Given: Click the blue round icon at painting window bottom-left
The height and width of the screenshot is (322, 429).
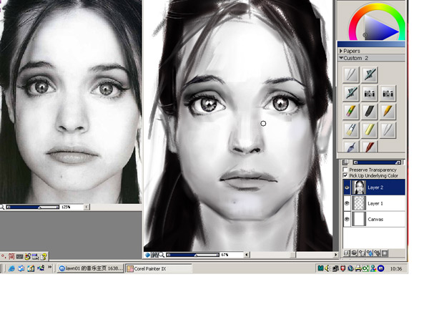Looking at the screenshot, I should (x=148, y=255).
